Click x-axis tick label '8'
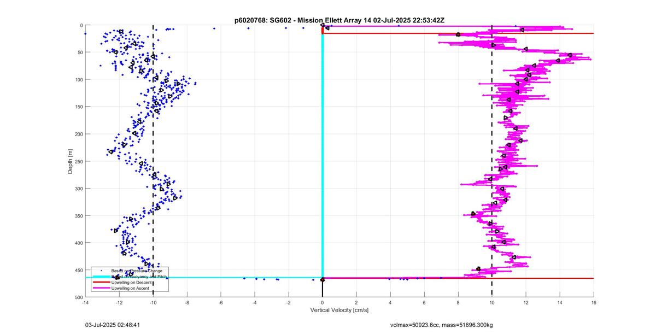The width and height of the screenshot is (656, 334). 458,302
